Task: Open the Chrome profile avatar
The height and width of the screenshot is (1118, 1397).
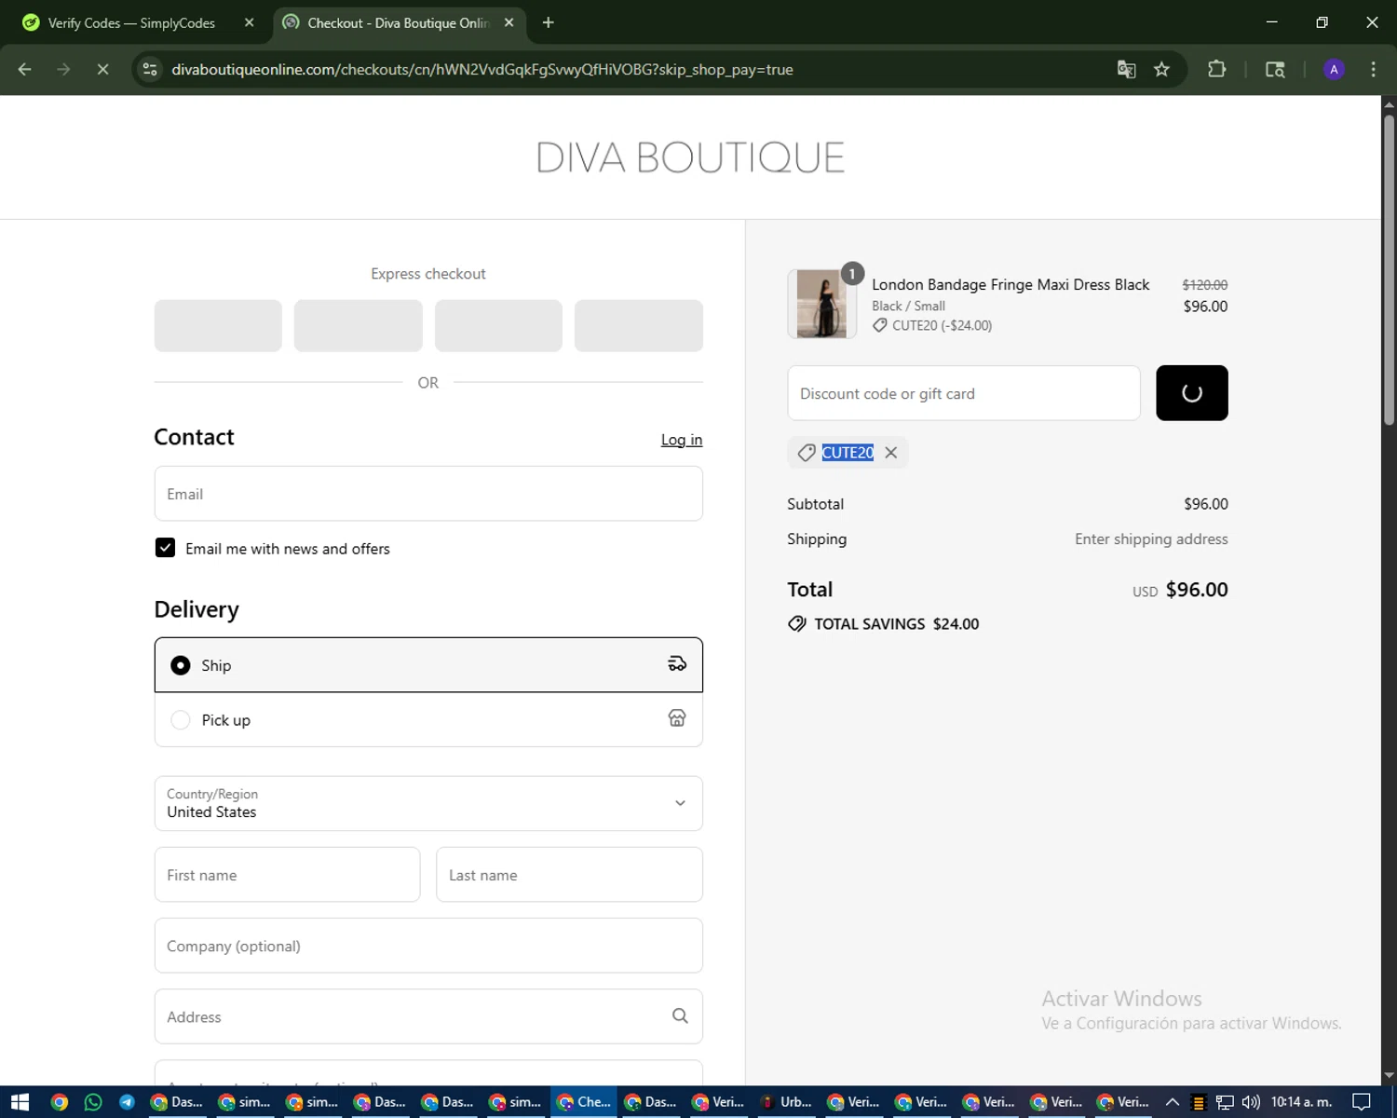Action: pyautogui.click(x=1334, y=70)
